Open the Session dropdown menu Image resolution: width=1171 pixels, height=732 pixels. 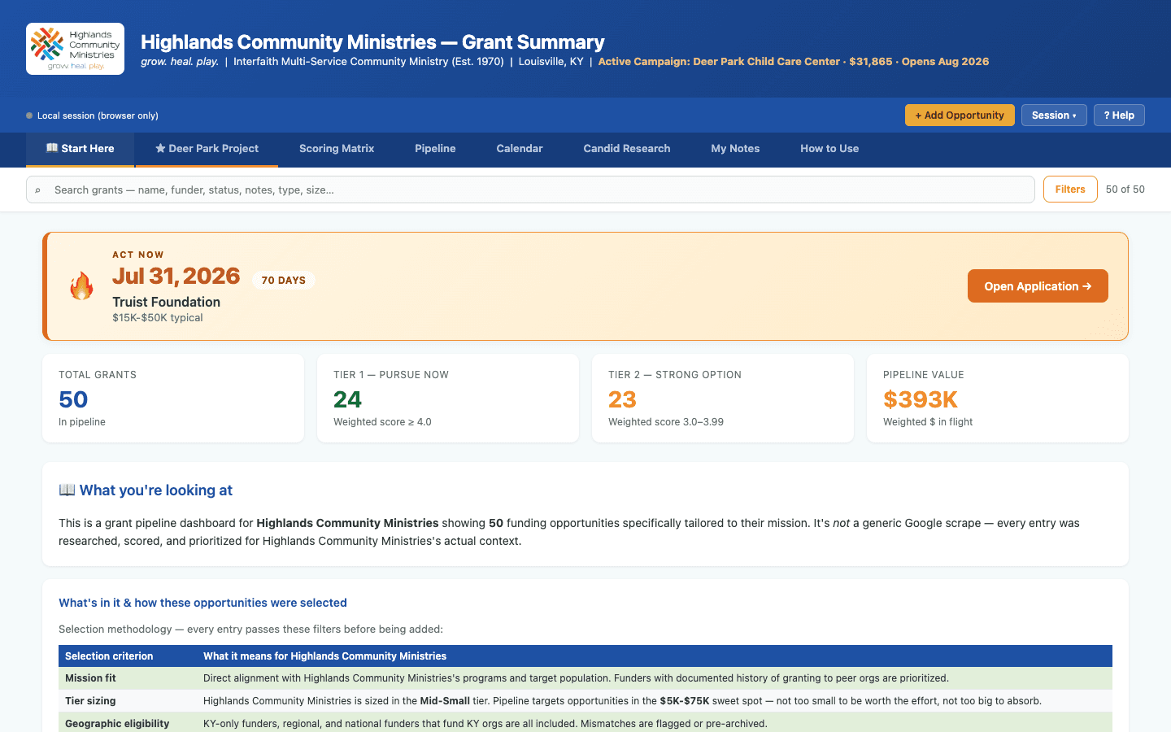(1054, 115)
